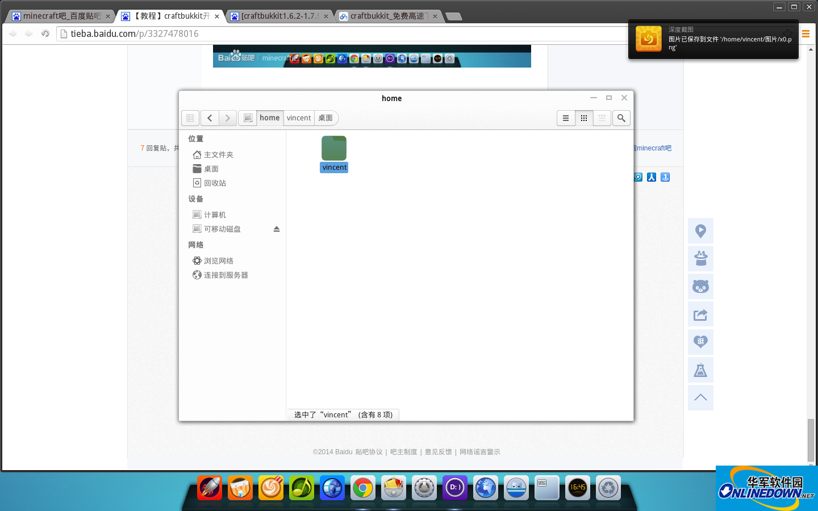
Task: Select the panda icon in right sidebar
Action: pos(700,287)
